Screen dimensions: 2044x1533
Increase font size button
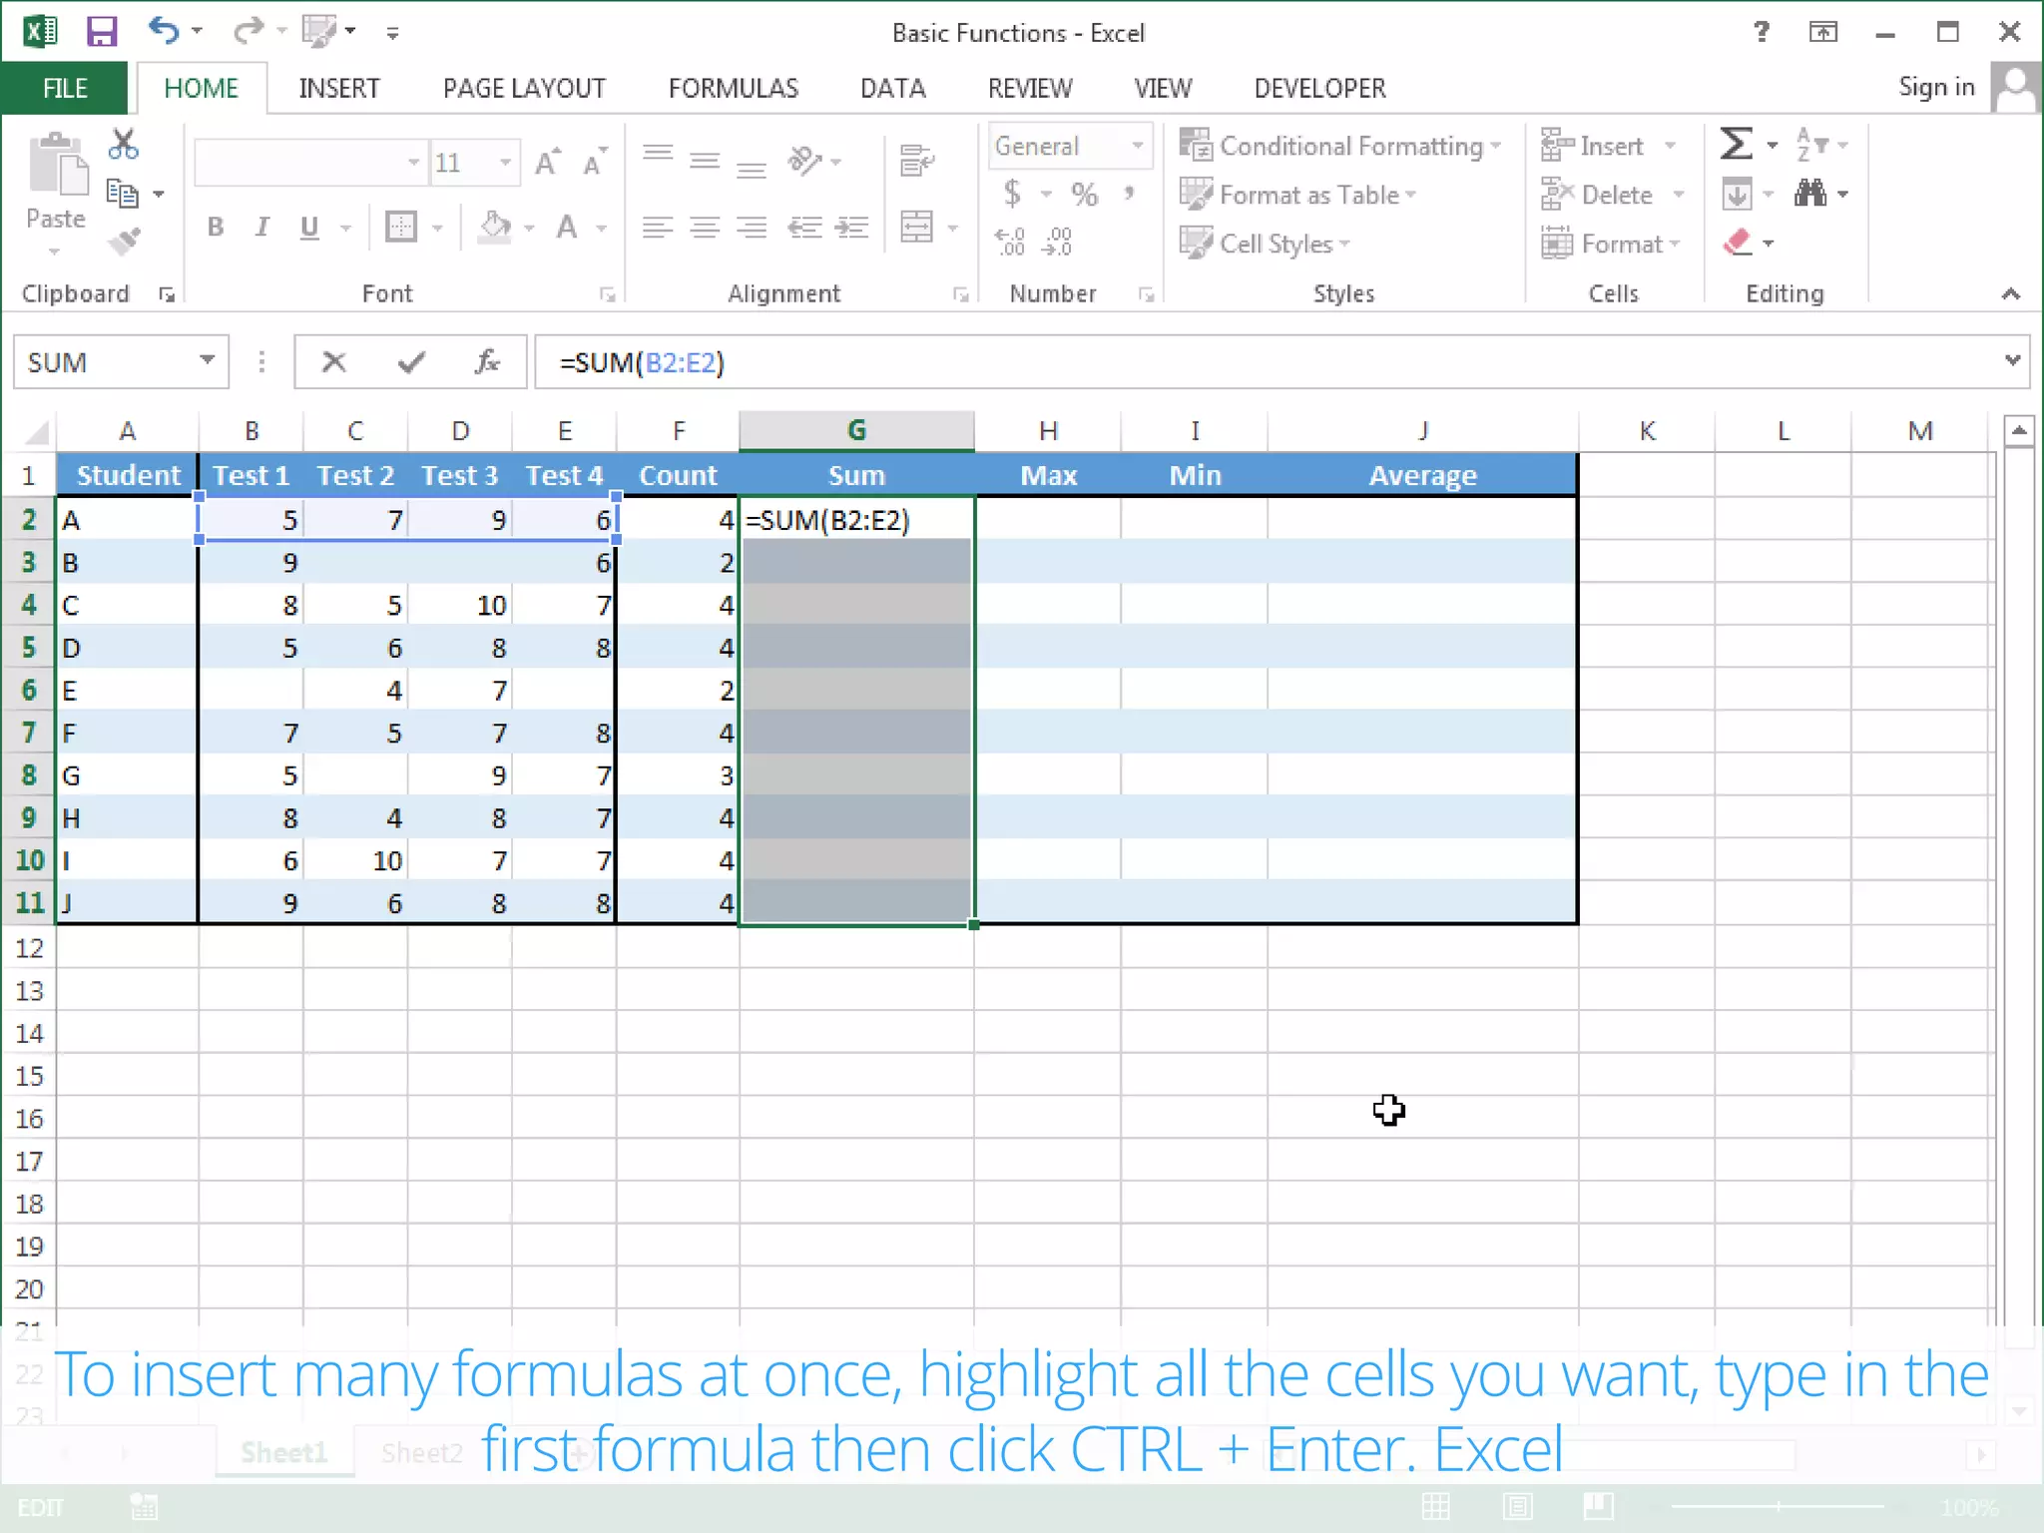click(x=547, y=162)
